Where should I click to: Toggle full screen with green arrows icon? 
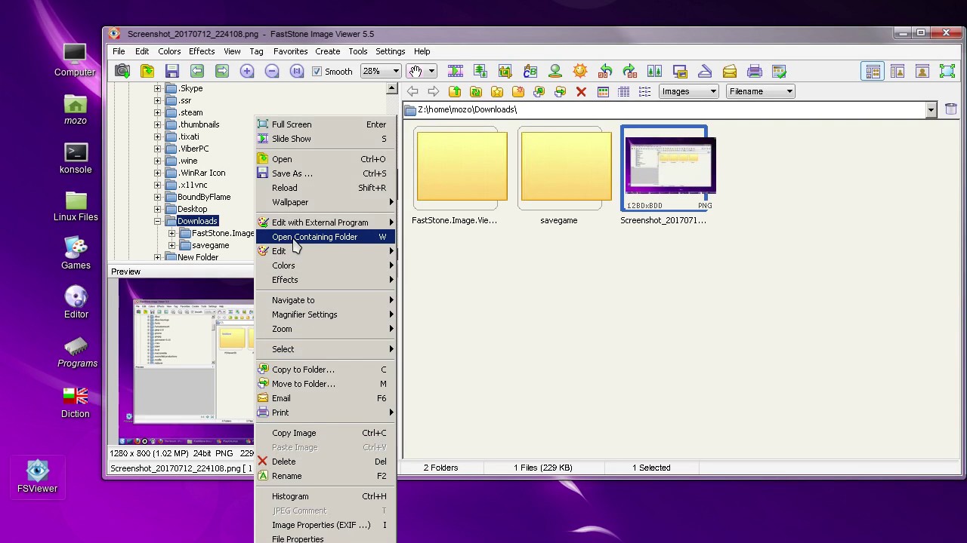click(x=947, y=72)
